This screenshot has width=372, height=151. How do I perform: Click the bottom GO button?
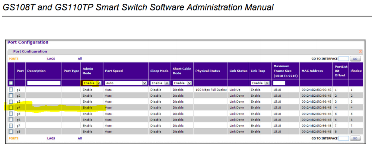tap(355, 138)
